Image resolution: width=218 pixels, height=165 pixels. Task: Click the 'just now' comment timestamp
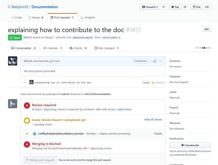pyautogui.click(x=54, y=61)
